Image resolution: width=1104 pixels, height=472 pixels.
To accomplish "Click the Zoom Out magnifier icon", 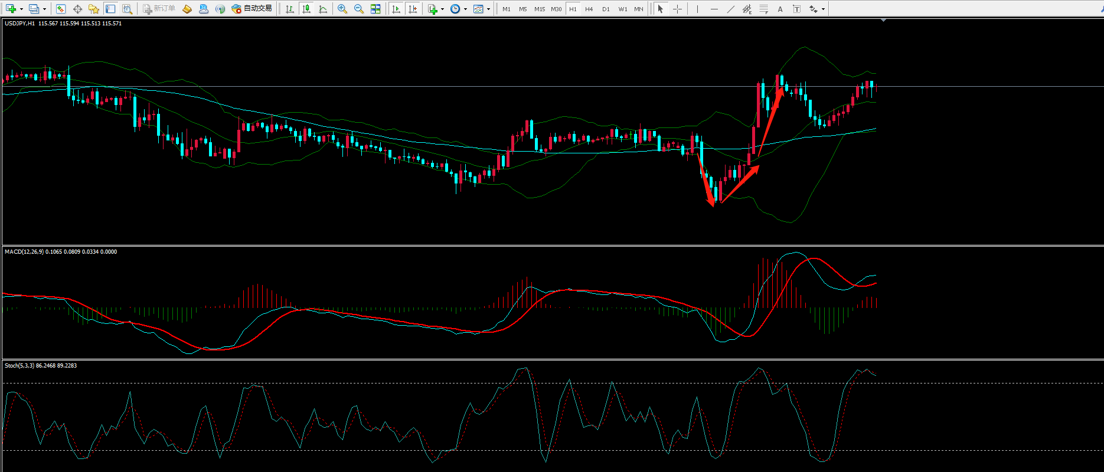I will (x=359, y=9).
